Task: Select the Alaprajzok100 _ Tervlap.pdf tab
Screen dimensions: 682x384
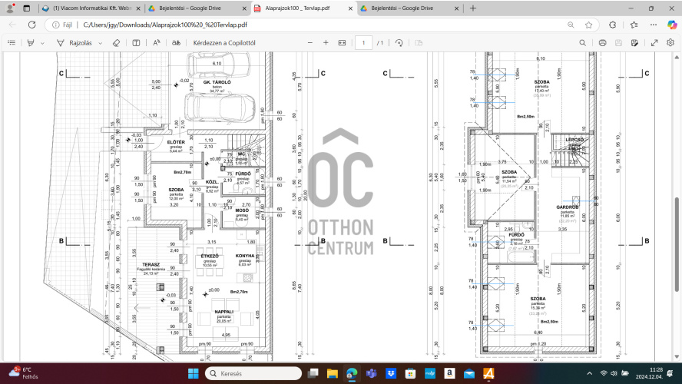Action: (x=303, y=8)
